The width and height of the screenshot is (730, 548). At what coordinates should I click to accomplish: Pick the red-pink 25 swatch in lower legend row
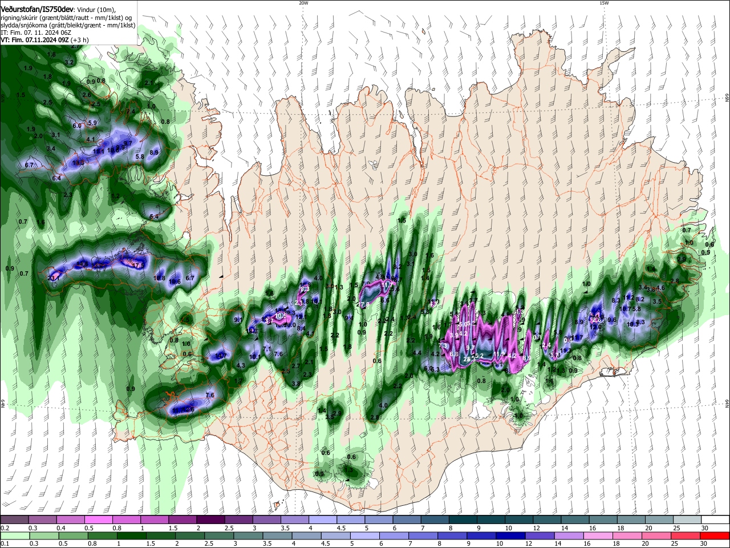tap(687, 536)
